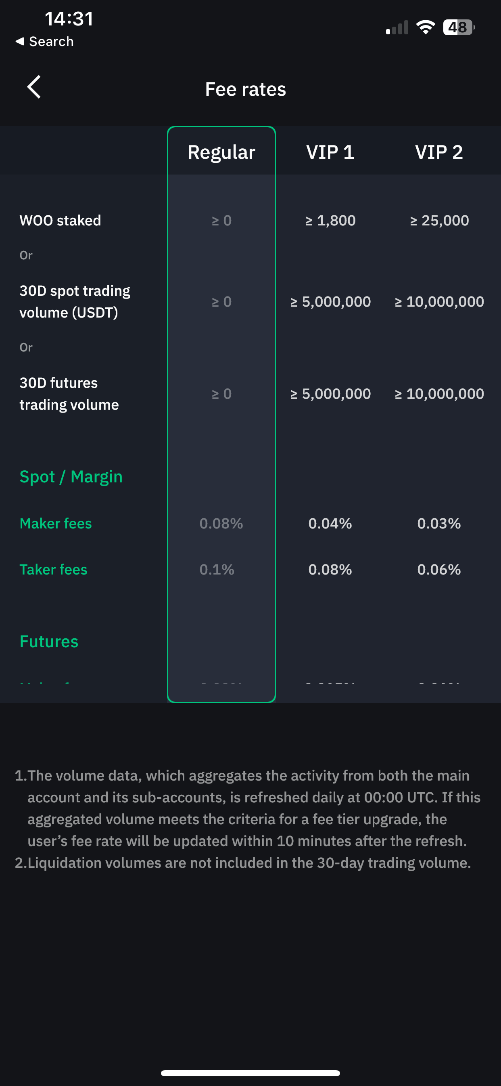Tap VIP 1 maker fee 0.04%

pyautogui.click(x=330, y=523)
